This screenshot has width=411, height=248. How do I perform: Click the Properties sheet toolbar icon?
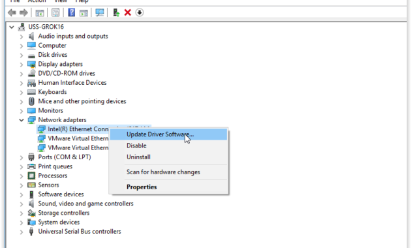(55, 12)
